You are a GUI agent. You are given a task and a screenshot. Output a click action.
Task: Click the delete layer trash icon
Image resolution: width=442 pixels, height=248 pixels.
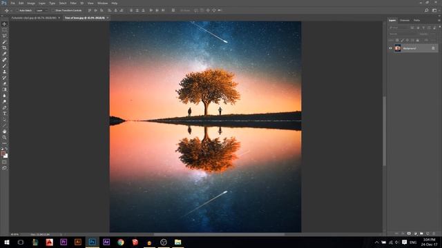coord(434,234)
